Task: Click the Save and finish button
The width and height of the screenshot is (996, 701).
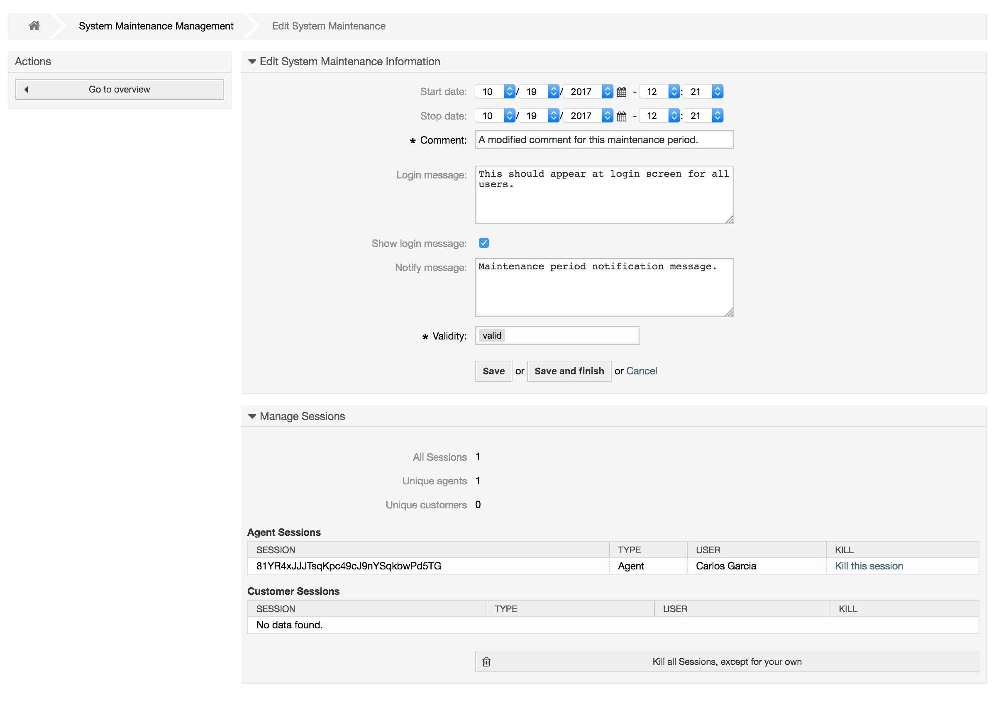Action: click(569, 371)
